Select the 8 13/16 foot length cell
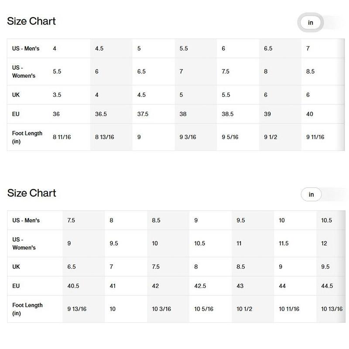Screen dimensions: 349x349 pos(104,137)
